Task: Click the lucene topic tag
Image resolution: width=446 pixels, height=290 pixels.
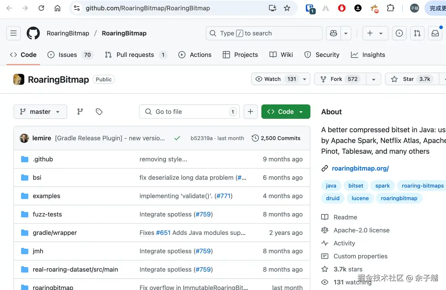Action: tap(360, 198)
